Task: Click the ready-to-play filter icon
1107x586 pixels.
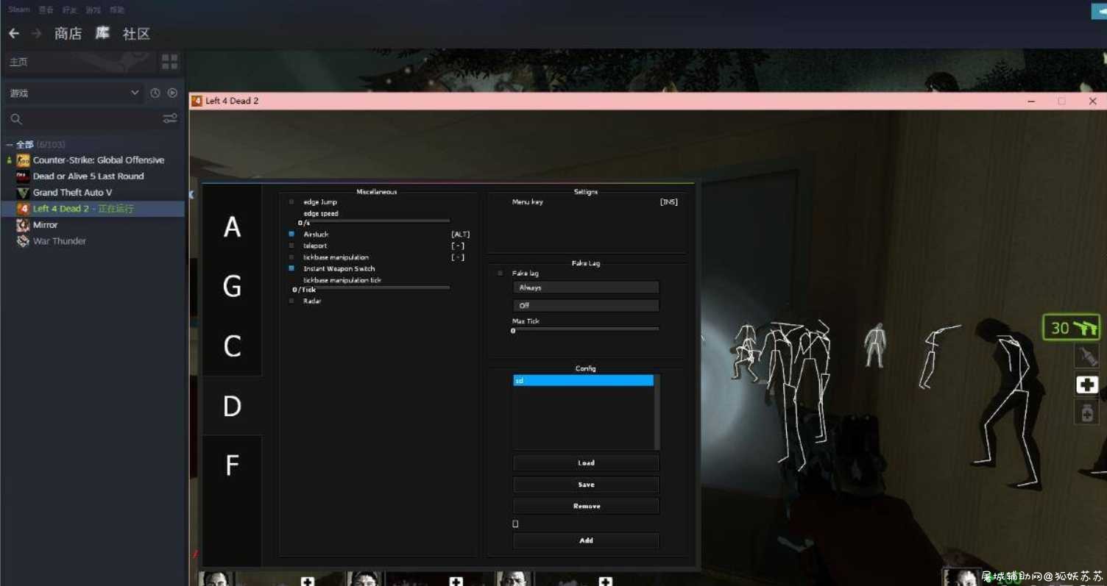Action: [172, 93]
